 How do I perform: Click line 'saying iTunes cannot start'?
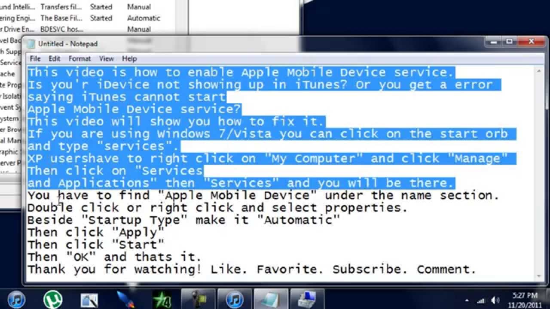coord(127,97)
